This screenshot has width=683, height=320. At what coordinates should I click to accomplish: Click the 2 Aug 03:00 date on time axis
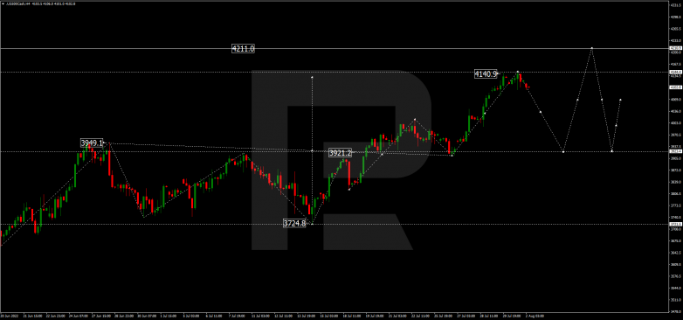pyautogui.click(x=535, y=316)
